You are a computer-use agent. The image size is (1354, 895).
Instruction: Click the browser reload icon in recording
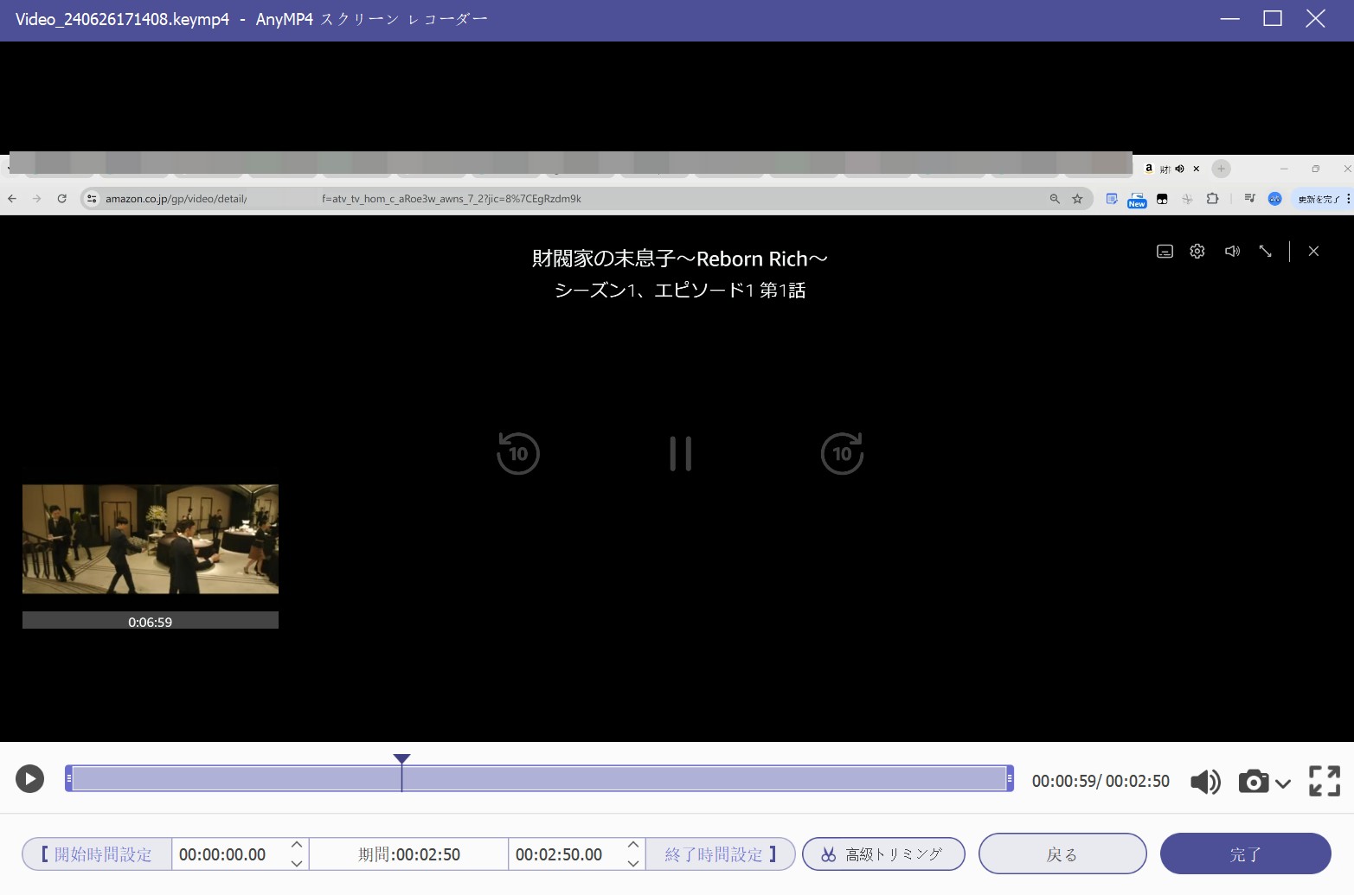[x=61, y=199]
